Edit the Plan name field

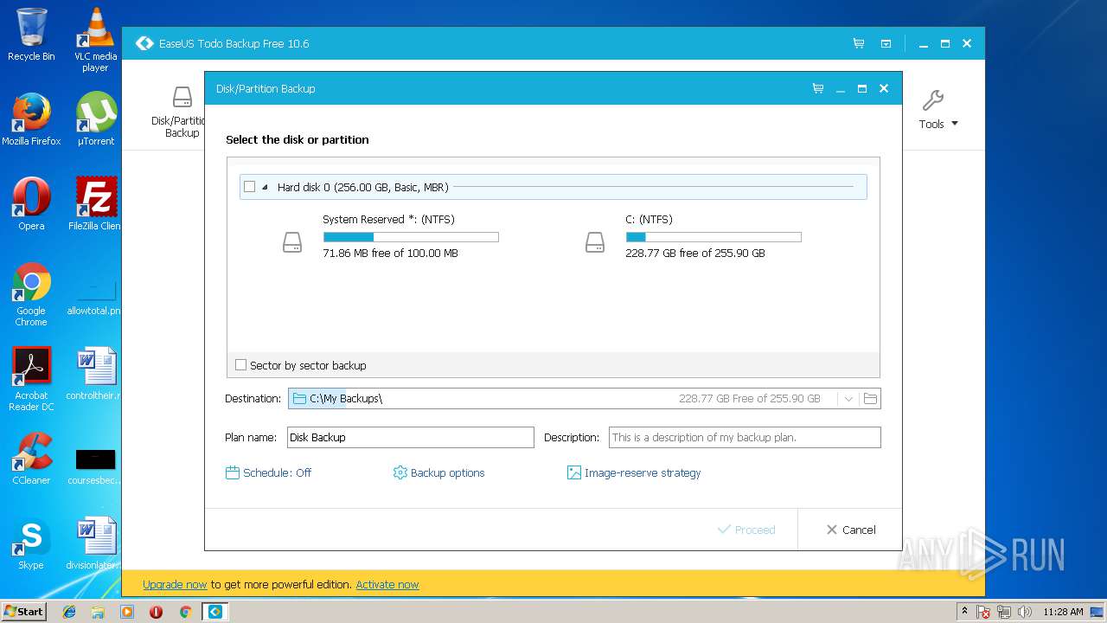click(411, 438)
